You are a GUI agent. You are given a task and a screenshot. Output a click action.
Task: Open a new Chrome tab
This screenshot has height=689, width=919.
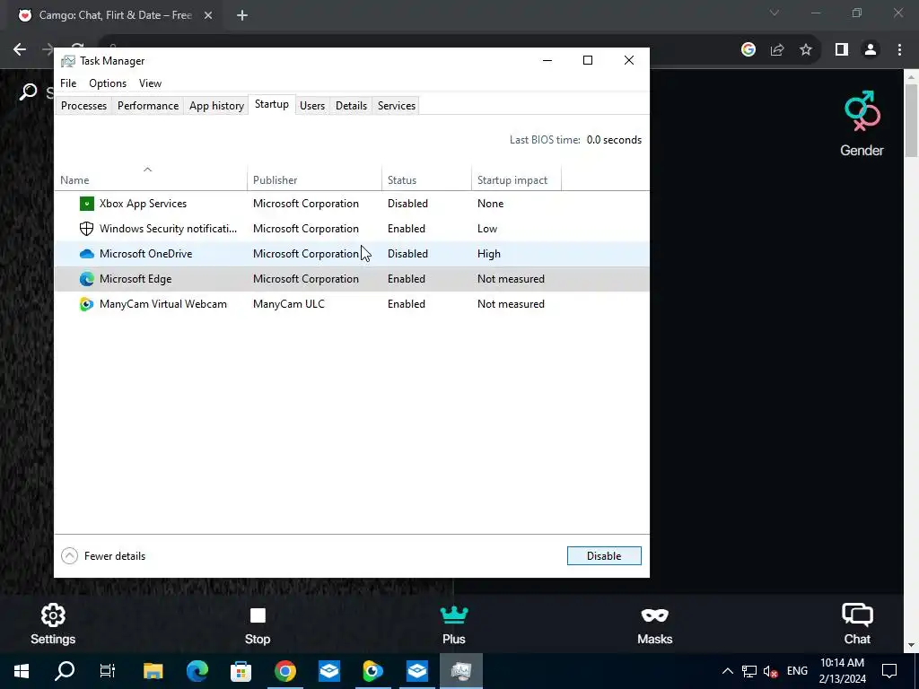[x=242, y=15]
